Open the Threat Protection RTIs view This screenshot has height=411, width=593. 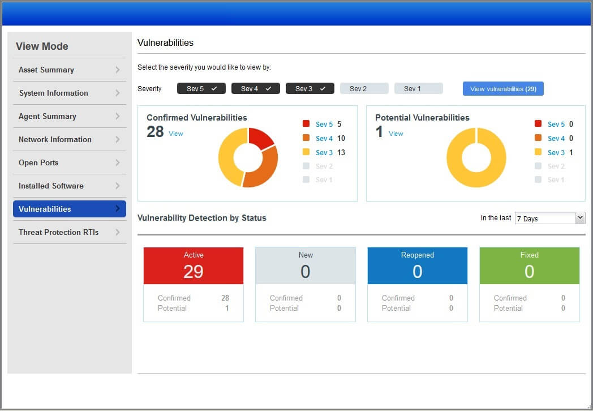(70, 232)
